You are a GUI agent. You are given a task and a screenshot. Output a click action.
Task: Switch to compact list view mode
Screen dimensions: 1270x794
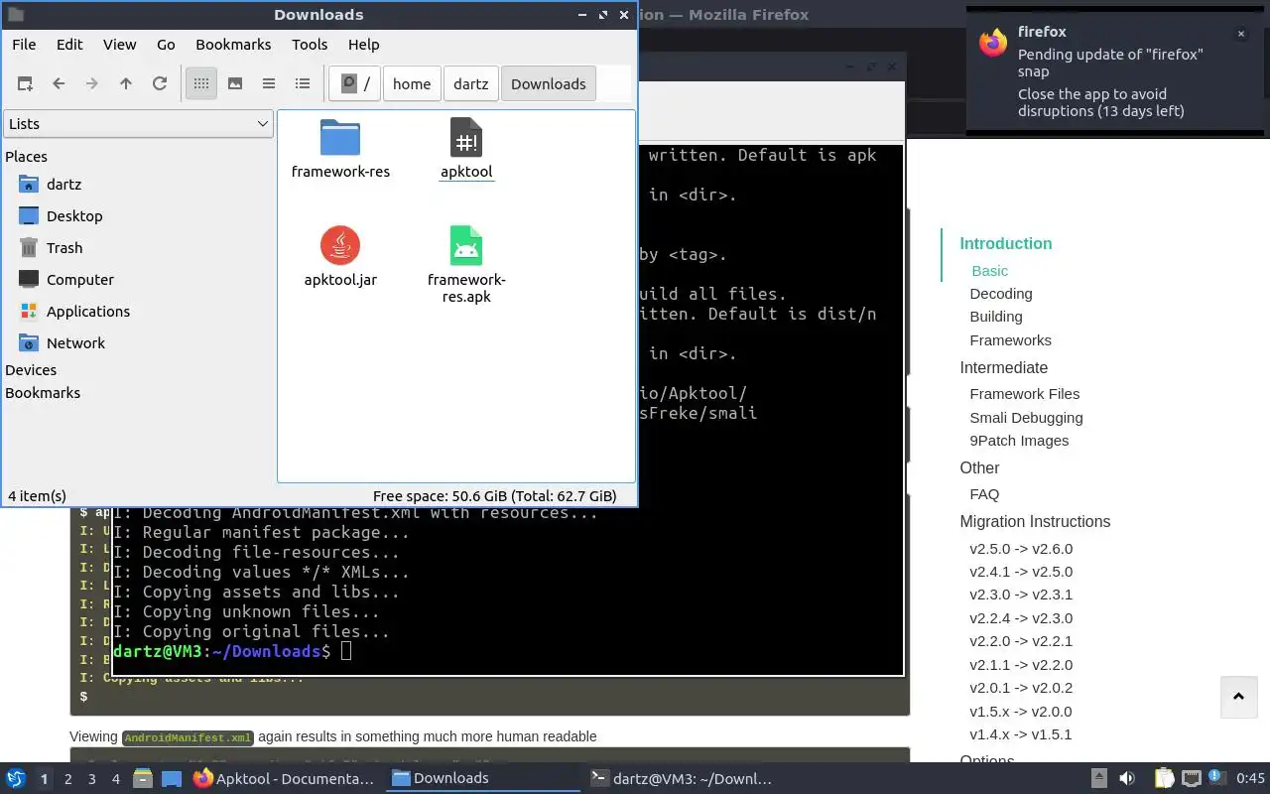(x=269, y=84)
